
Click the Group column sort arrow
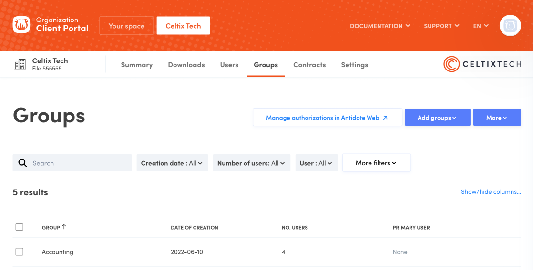[64, 227]
